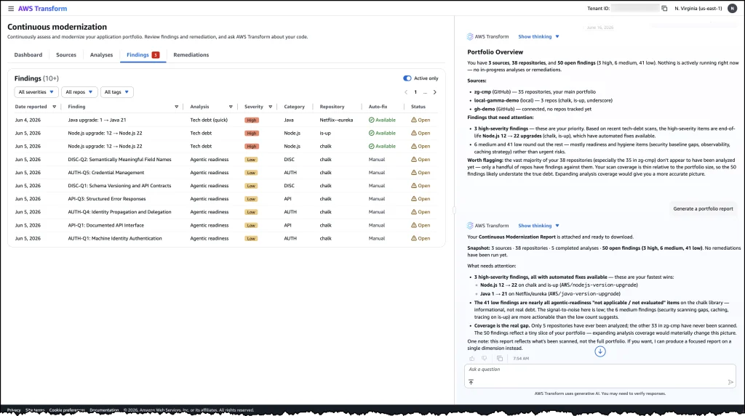
Task: Open the Privacy footer link
Action: click(14, 410)
